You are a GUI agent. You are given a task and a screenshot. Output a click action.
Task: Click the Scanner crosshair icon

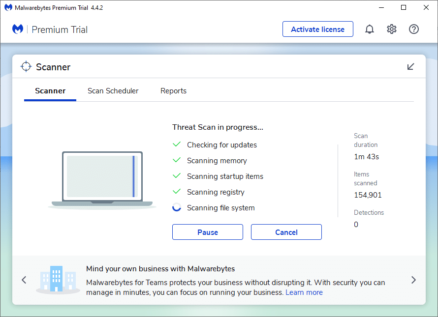26,66
